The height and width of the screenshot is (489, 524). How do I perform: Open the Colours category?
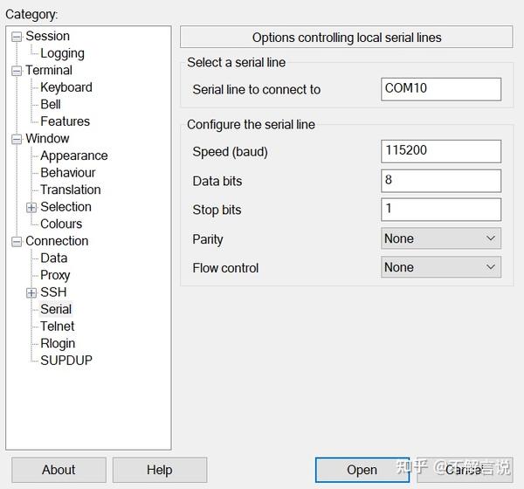61,224
